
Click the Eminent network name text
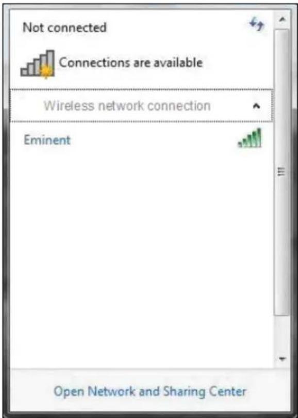pos(47,140)
